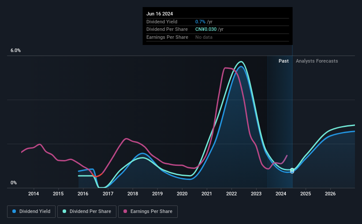Click the Analysts Forecasts label
This screenshot has width=362, height=224.
click(317, 61)
